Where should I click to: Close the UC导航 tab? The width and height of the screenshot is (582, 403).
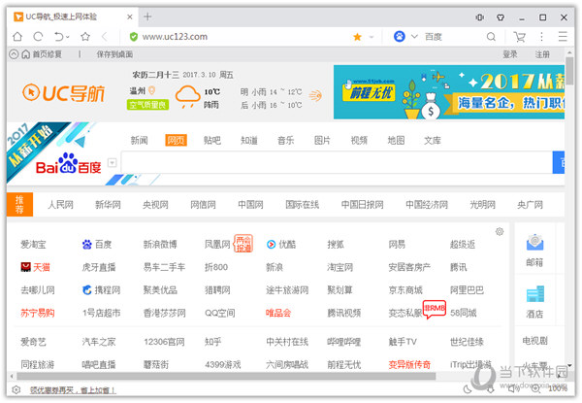(x=130, y=17)
